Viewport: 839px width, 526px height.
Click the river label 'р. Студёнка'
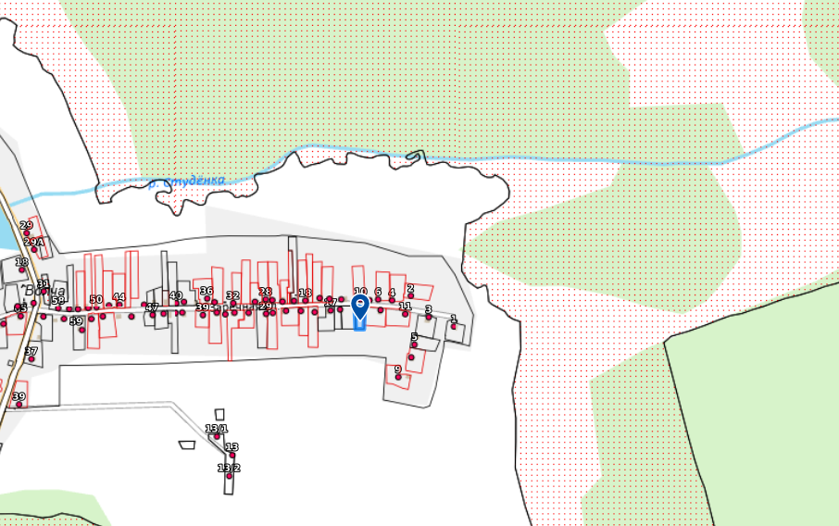pyautogui.click(x=187, y=182)
